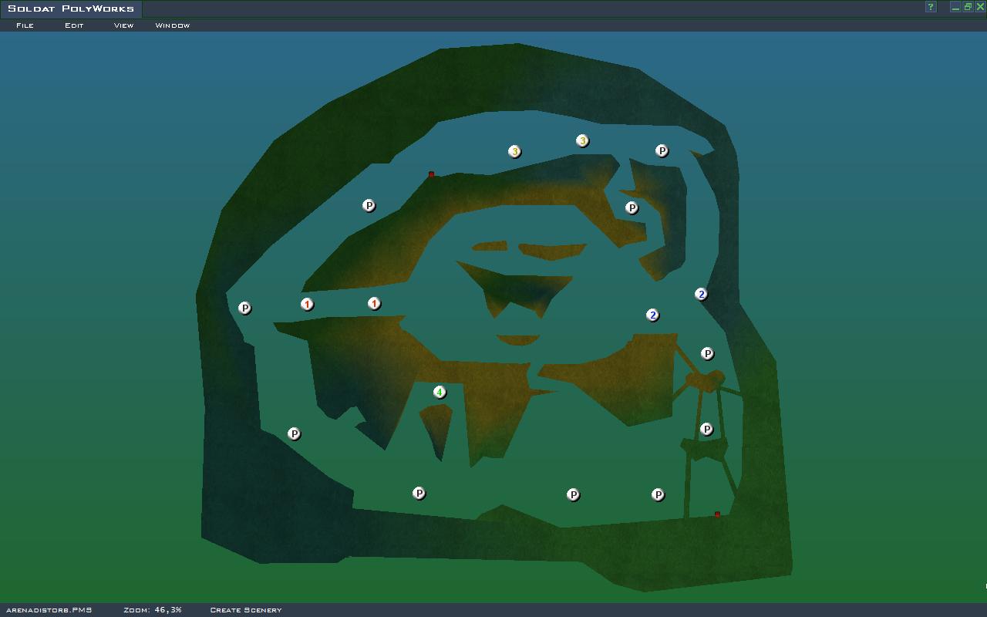Click the Soldat PolyWorks title bar

71,8
